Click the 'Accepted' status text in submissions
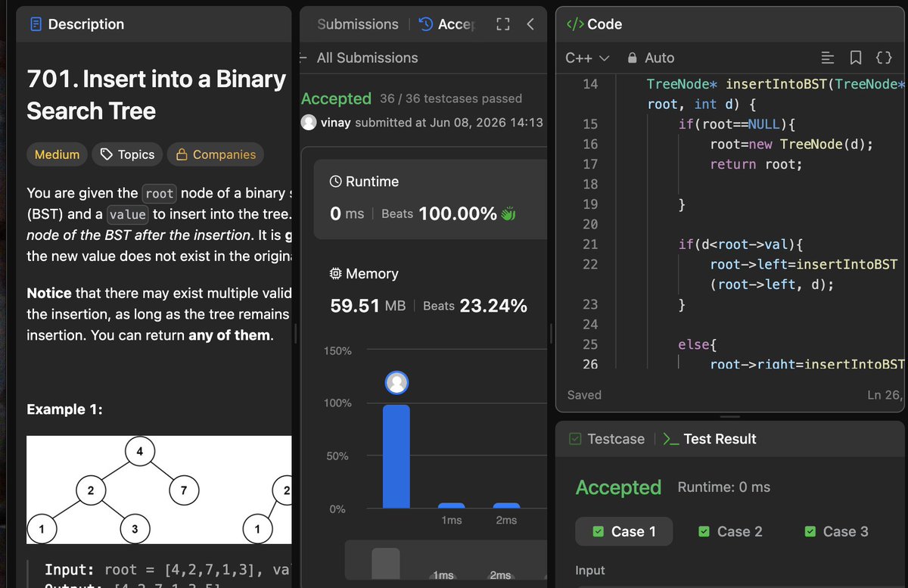This screenshot has width=908, height=588. click(336, 98)
